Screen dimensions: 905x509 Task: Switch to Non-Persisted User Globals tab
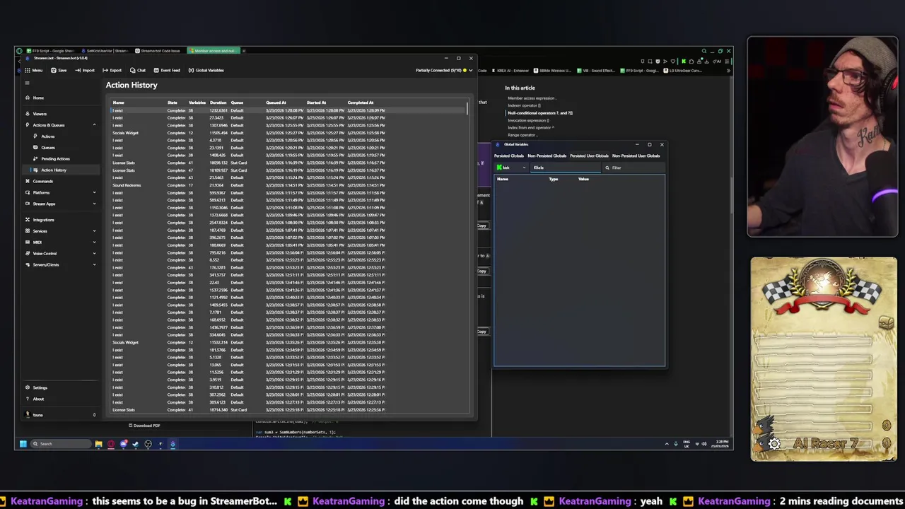click(x=636, y=156)
